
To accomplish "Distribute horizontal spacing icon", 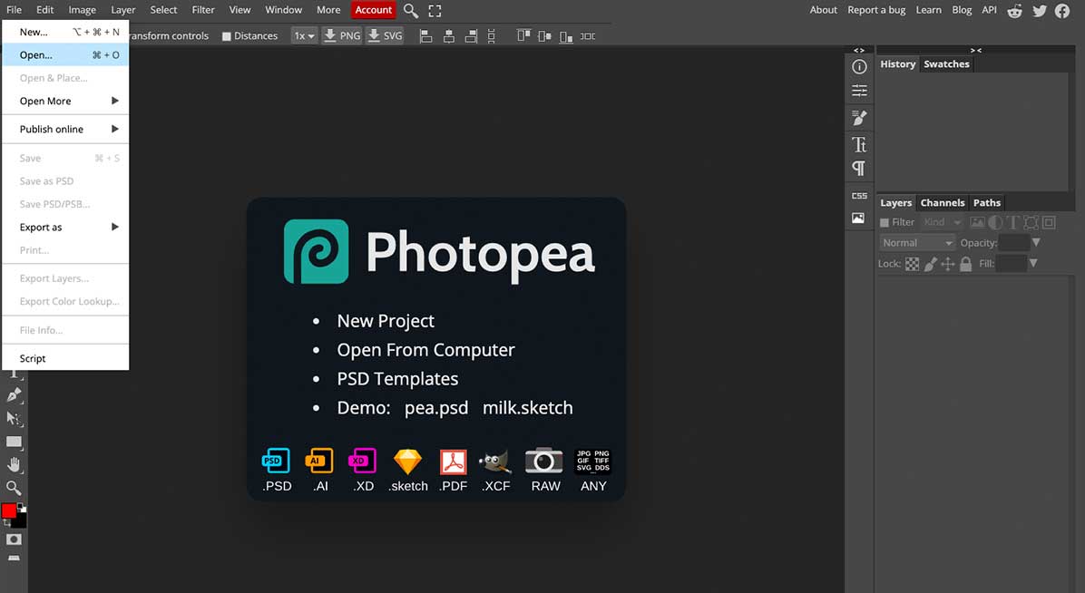I will 588,36.
